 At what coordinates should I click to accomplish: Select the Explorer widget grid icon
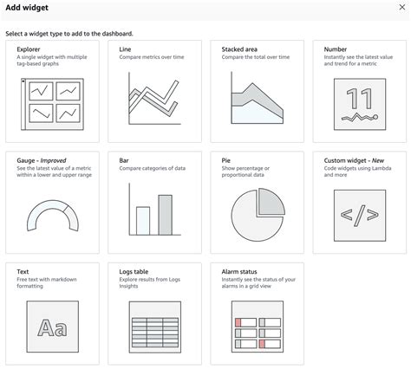pyautogui.click(x=52, y=104)
